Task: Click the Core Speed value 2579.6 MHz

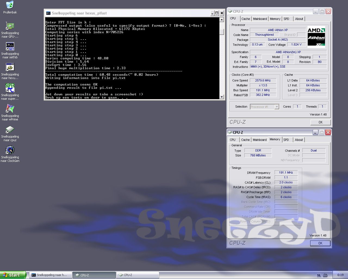Action: click(x=263, y=80)
